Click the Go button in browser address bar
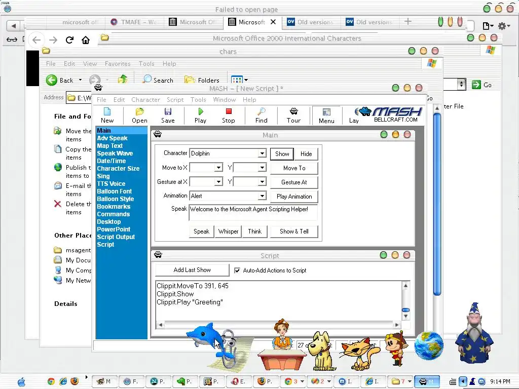This screenshot has width=519, height=389. click(x=483, y=85)
